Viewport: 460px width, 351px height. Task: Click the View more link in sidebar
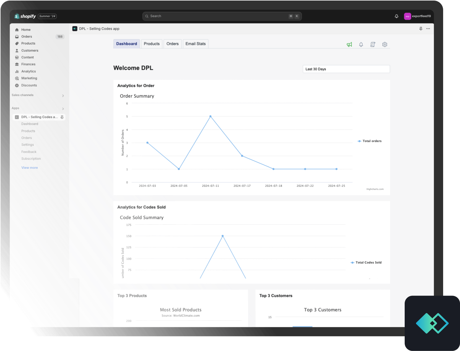[x=30, y=167]
